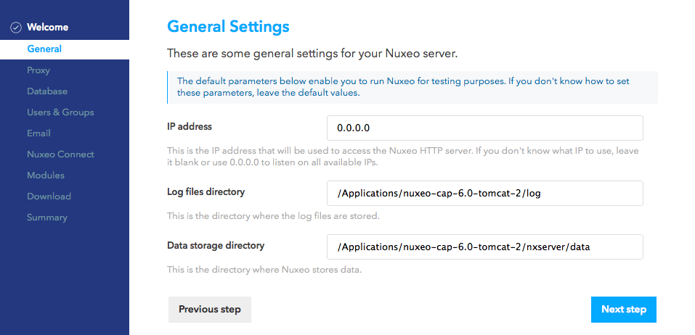Click the General Settings heading
Viewport: 695px width, 335px height.
pos(228,27)
